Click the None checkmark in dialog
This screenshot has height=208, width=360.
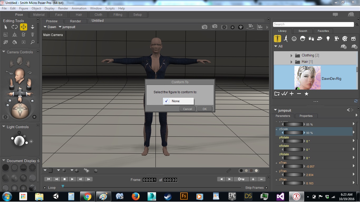[x=166, y=101]
